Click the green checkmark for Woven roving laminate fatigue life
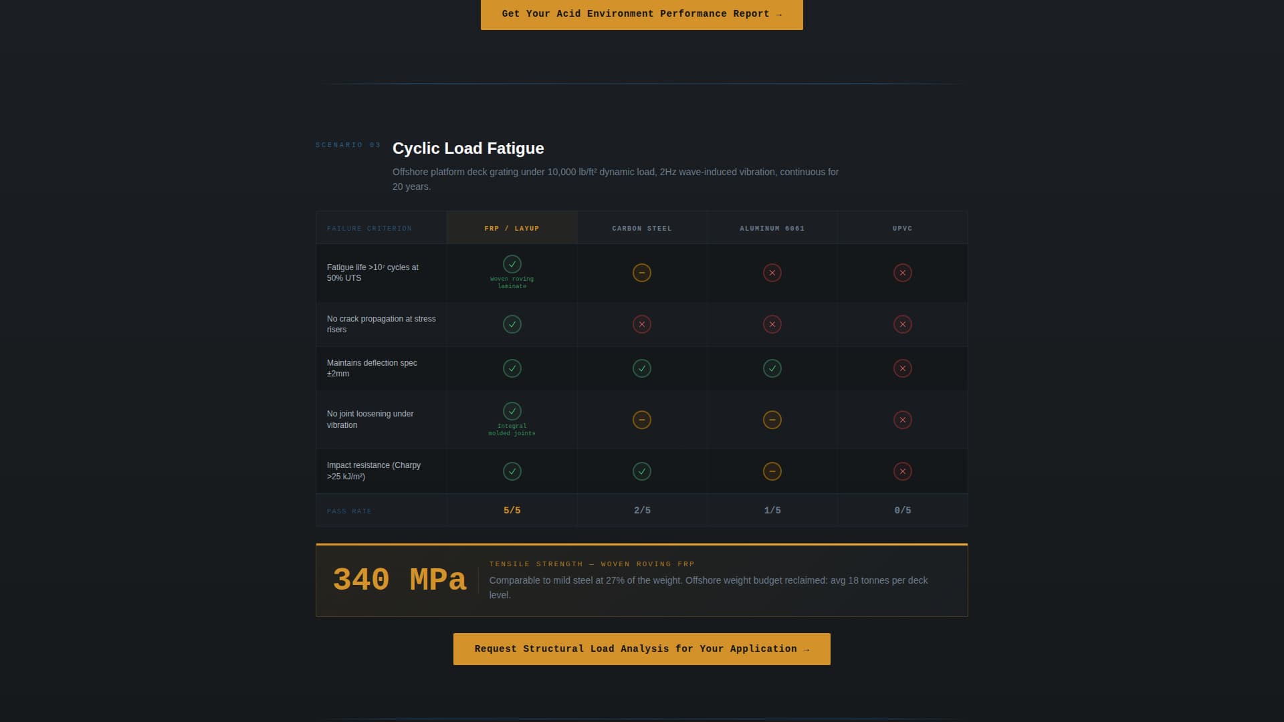The image size is (1284, 722). 512,264
